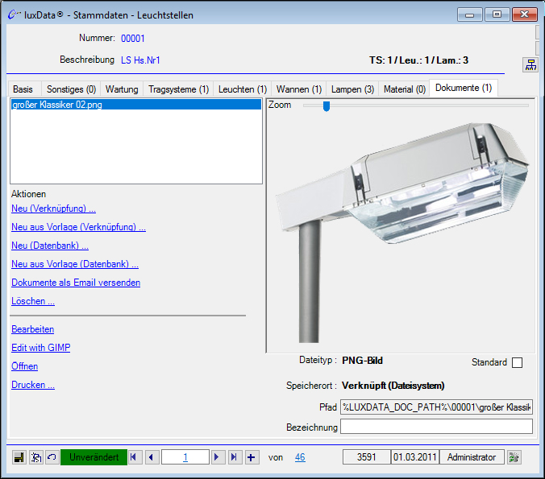Click the Bezeichnung input field

click(436, 427)
